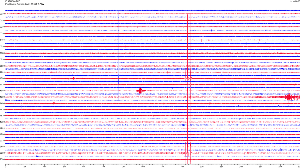300x168 pixels.
Task: Select the 09:30 time label
Action: (2, 72)
